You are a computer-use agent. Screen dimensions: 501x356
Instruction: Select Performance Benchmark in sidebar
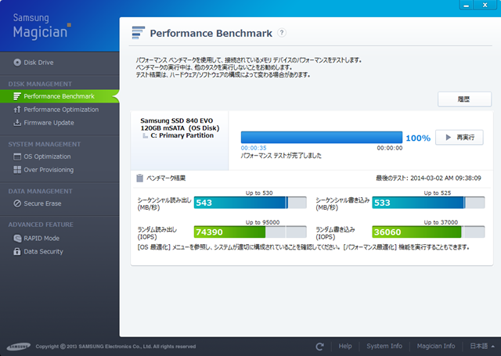coord(59,96)
